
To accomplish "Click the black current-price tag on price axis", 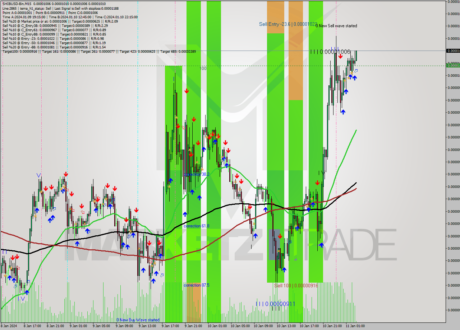I will (453, 51).
